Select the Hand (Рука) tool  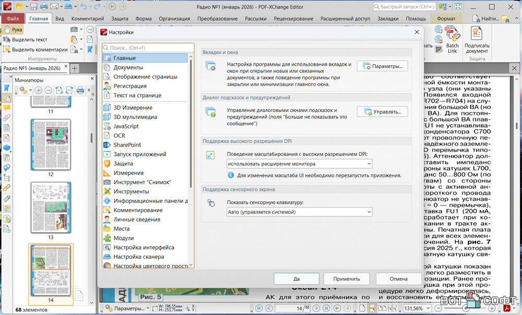(x=13, y=30)
